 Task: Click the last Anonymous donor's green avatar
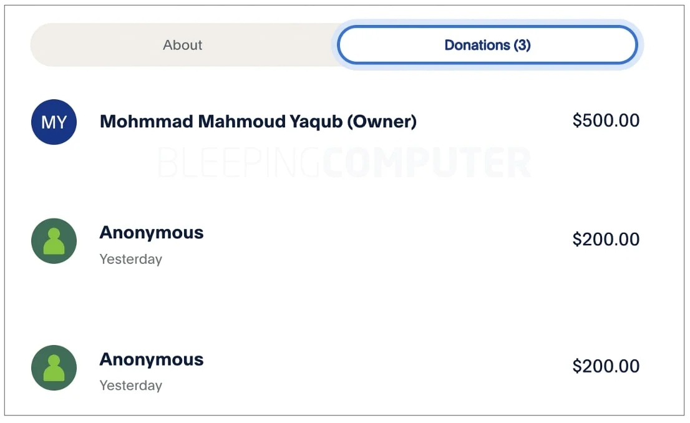coord(54,368)
